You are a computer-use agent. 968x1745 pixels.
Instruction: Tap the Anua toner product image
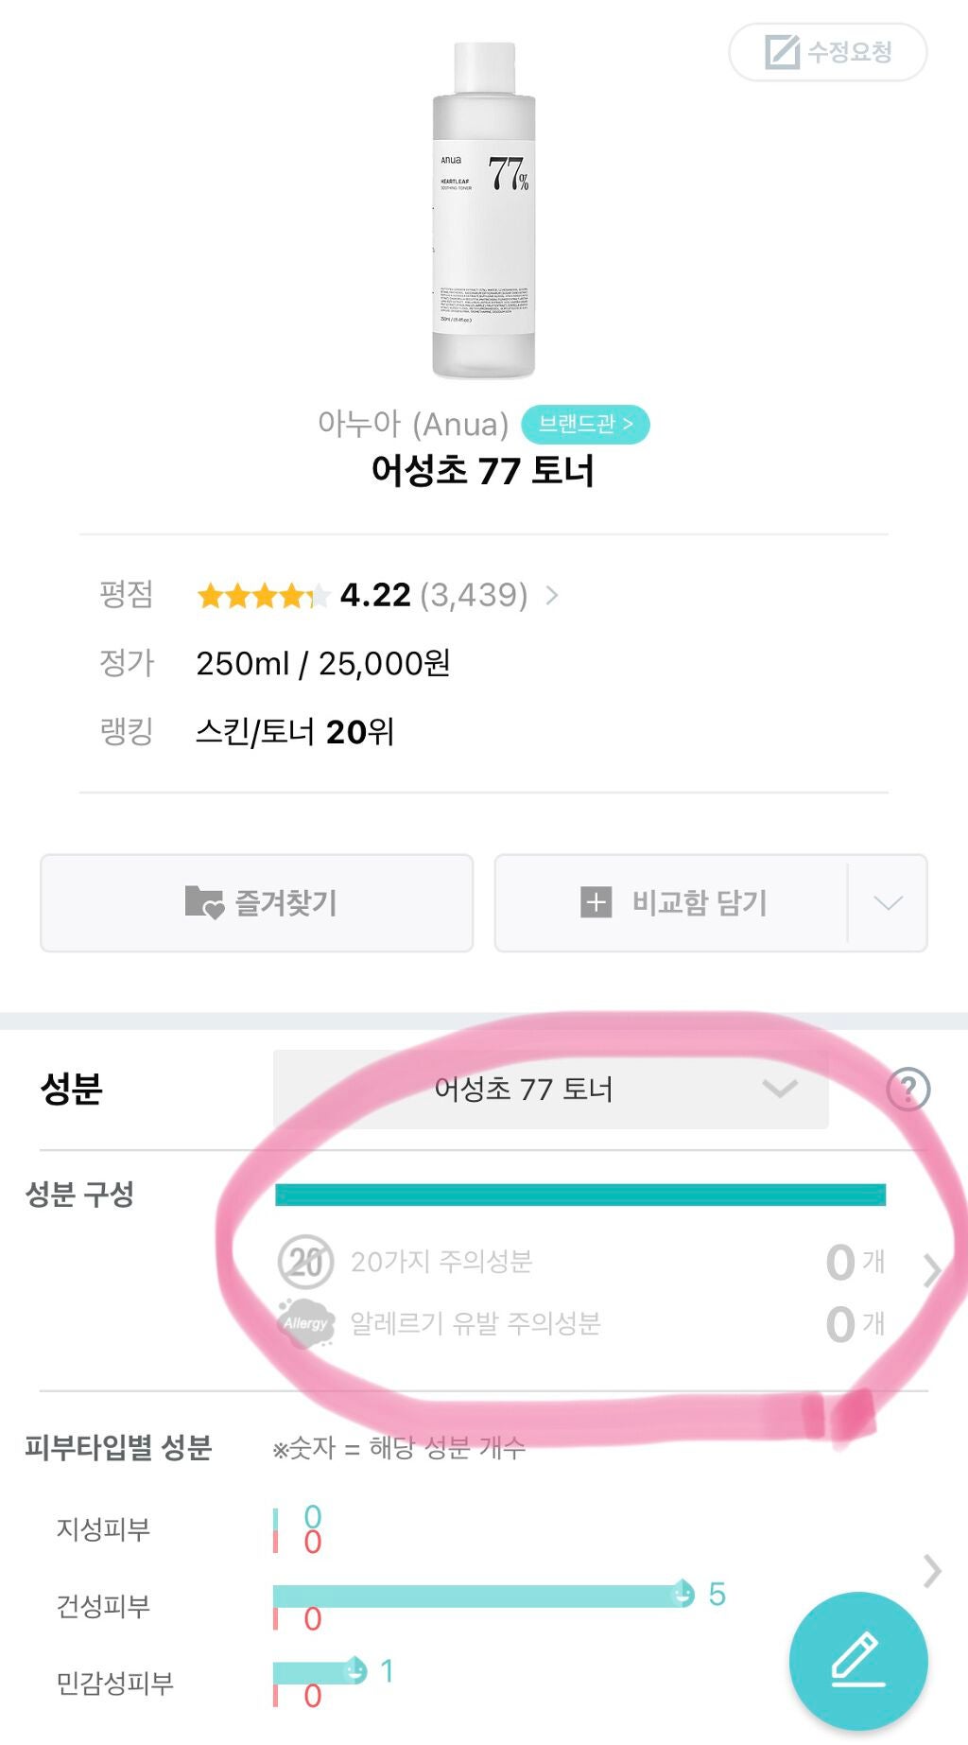[x=484, y=211]
